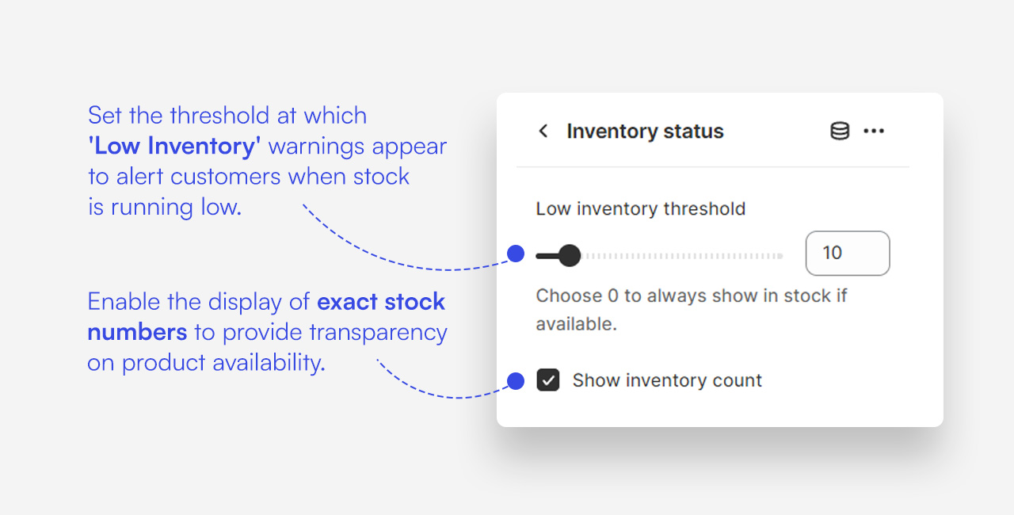Click the blue dot beside the checkbox
1014x515 pixels.
[x=516, y=381]
